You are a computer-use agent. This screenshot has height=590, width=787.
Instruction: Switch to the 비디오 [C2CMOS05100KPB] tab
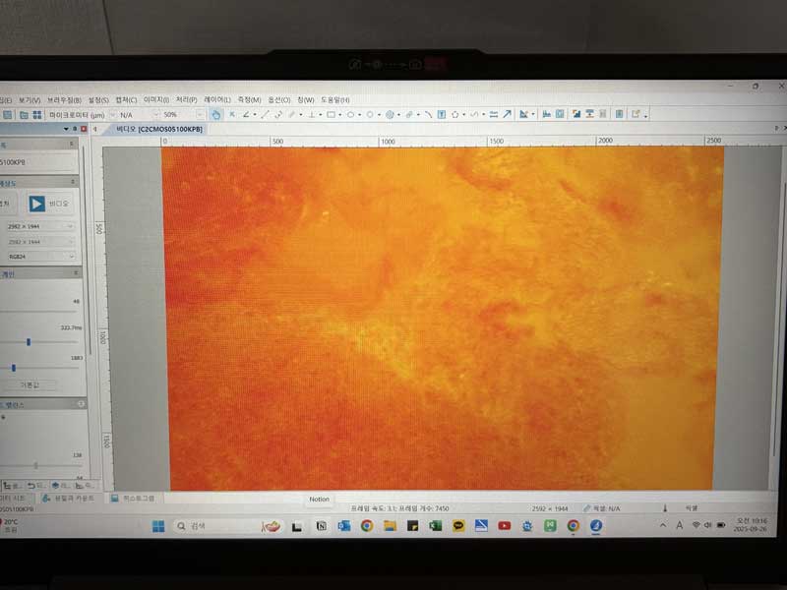tap(158, 129)
